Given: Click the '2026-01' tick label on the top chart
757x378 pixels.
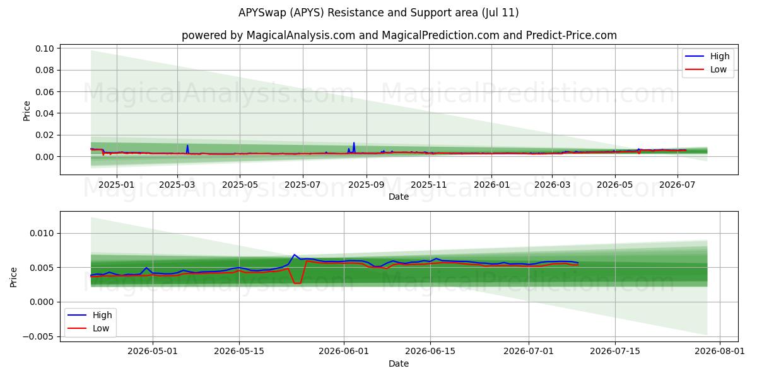Looking at the screenshot, I should (491, 185).
